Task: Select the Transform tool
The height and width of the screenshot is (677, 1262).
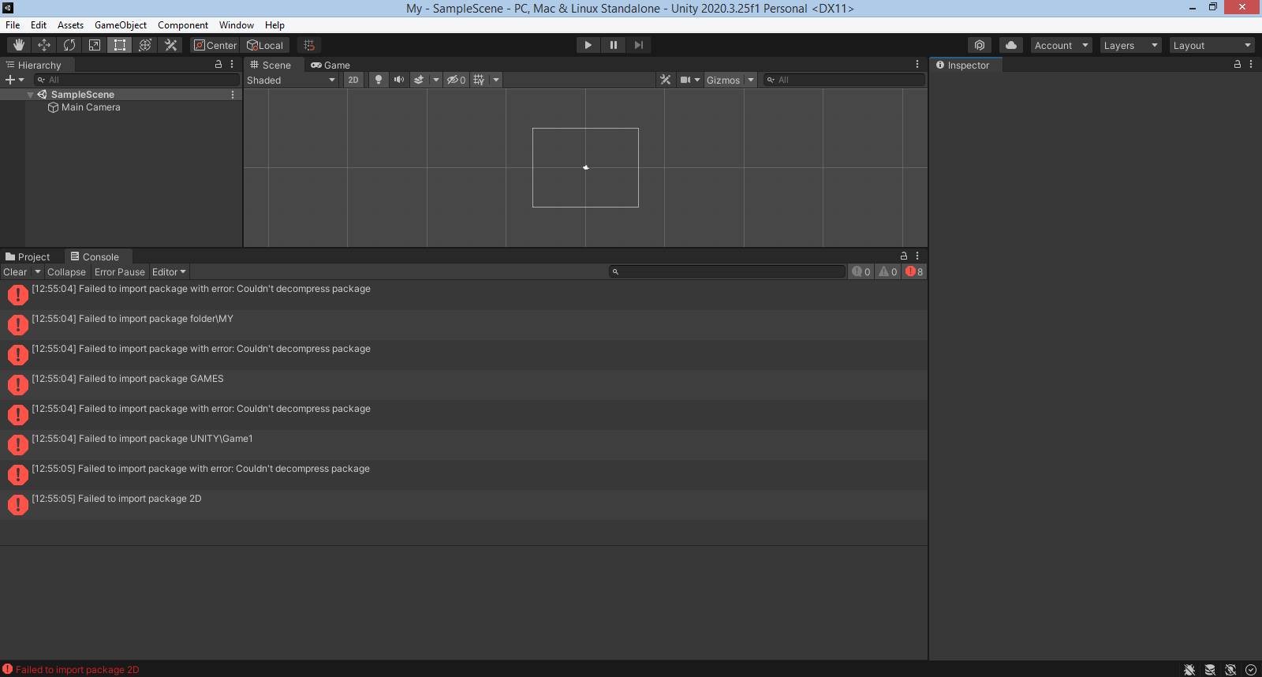Action: [145, 45]
